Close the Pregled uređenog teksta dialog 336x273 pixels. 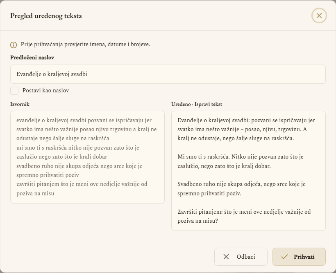(319, 16)
